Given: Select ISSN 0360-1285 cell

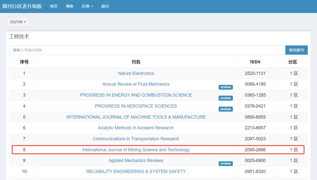Looking at the screenshot, I should [x=255, y=95].
